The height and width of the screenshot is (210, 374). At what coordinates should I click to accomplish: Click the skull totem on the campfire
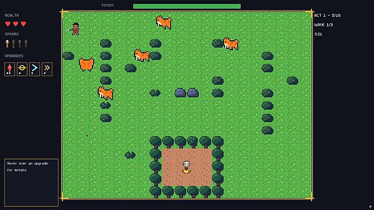click(x=187, y=166)
